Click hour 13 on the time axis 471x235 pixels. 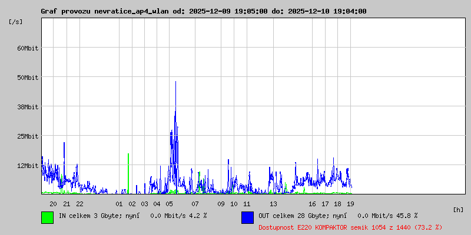click(273, 204)
